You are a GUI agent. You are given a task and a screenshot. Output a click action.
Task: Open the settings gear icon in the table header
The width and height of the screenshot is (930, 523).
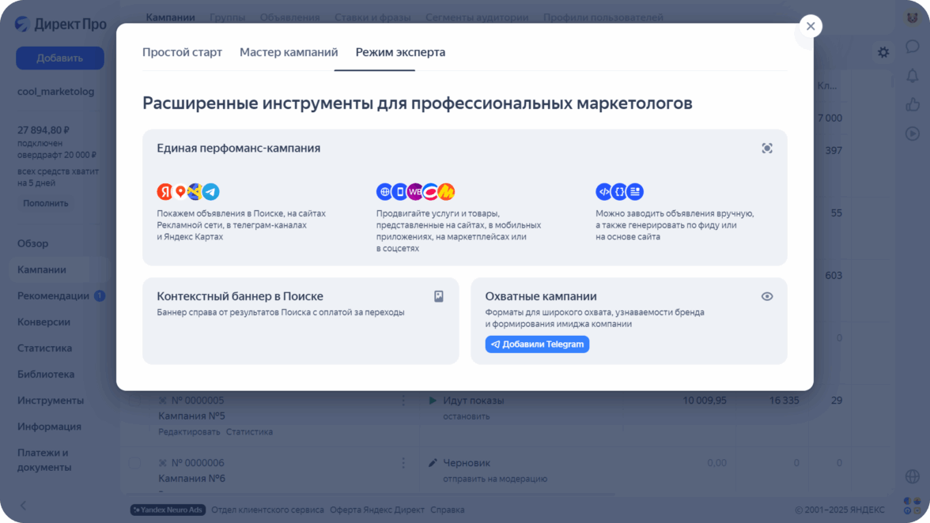883,52
